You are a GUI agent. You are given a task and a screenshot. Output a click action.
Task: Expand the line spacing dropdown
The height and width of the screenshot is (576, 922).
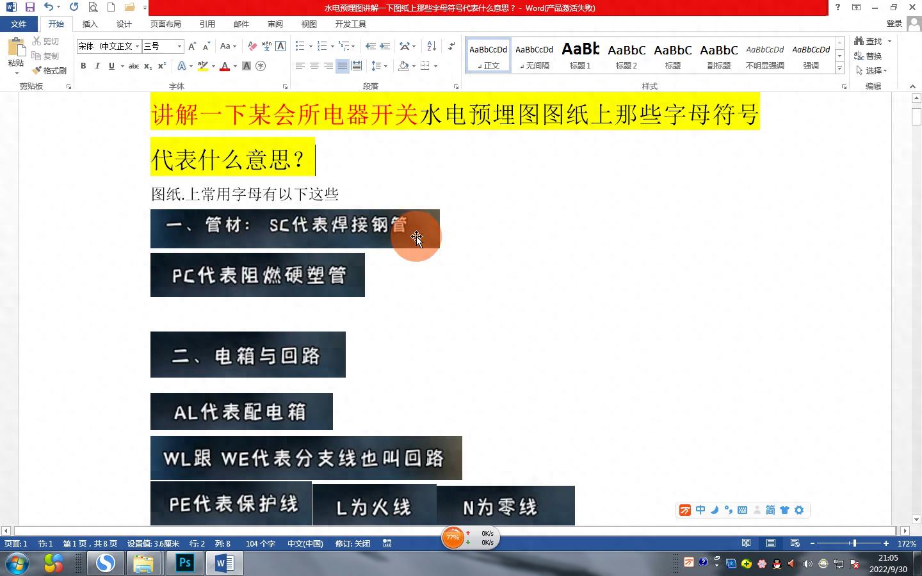pos(385,66)
